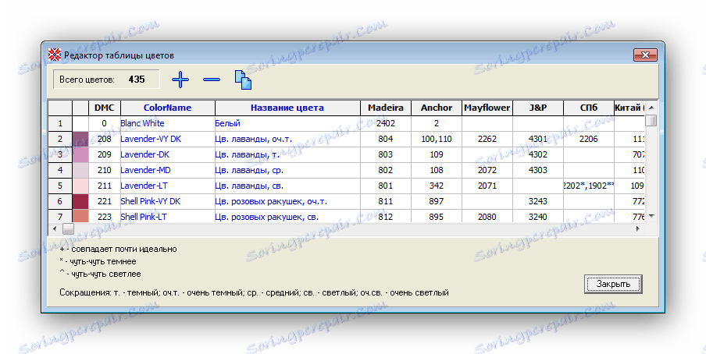Click the blue plus add color icon

[x=180, y=80]
